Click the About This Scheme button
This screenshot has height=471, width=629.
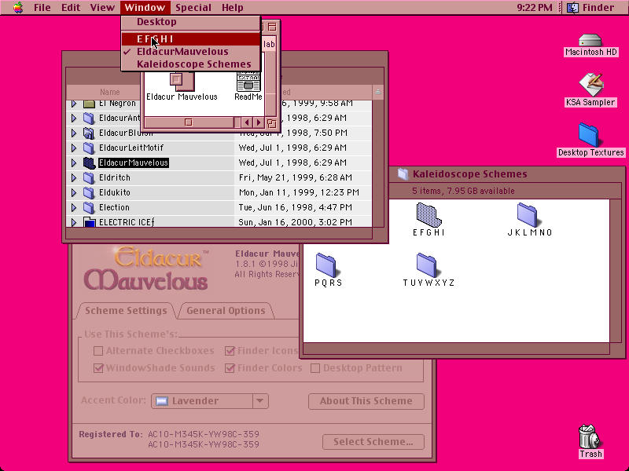coord(366,401)
